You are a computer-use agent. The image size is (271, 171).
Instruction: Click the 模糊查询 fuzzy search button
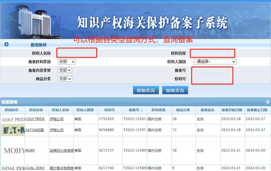coord(146,90)
